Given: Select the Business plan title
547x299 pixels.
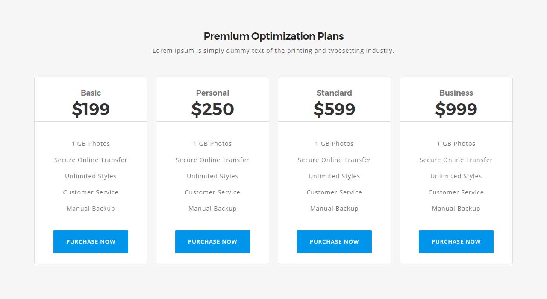Looking at the screenshot, I should pos(456,93).
